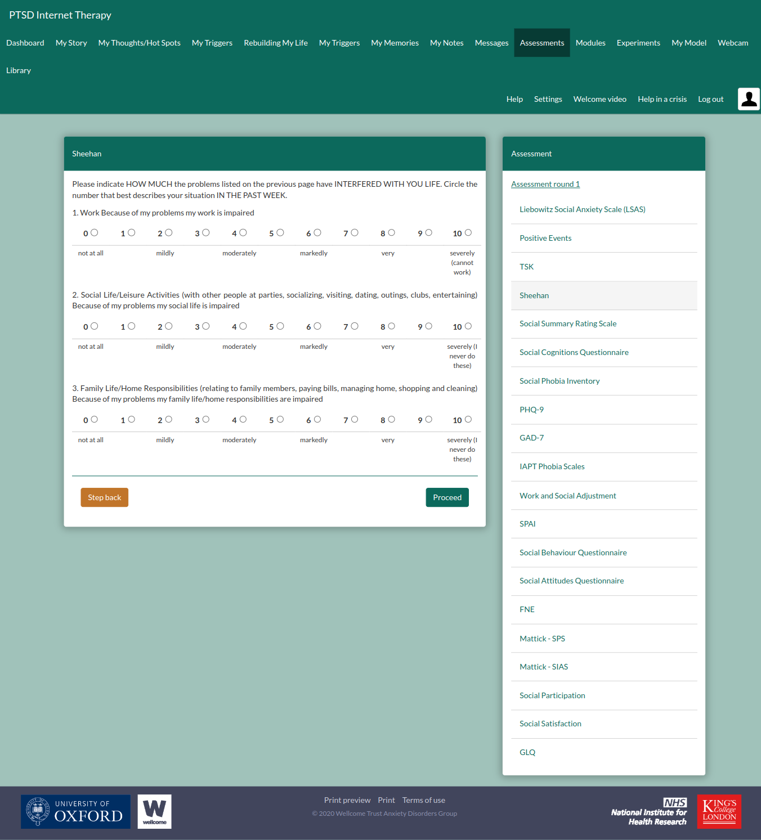This screenshot has height=840, width=761.
Task: Select 0 'not at all' for Work impairment
Action: coord(95,233)
